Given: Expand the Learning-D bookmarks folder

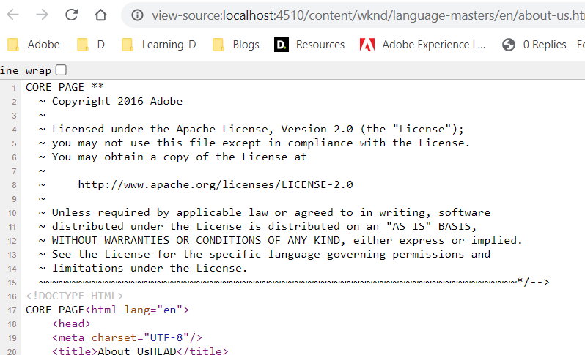Looking at the screenshot, I should coord(159,45).
